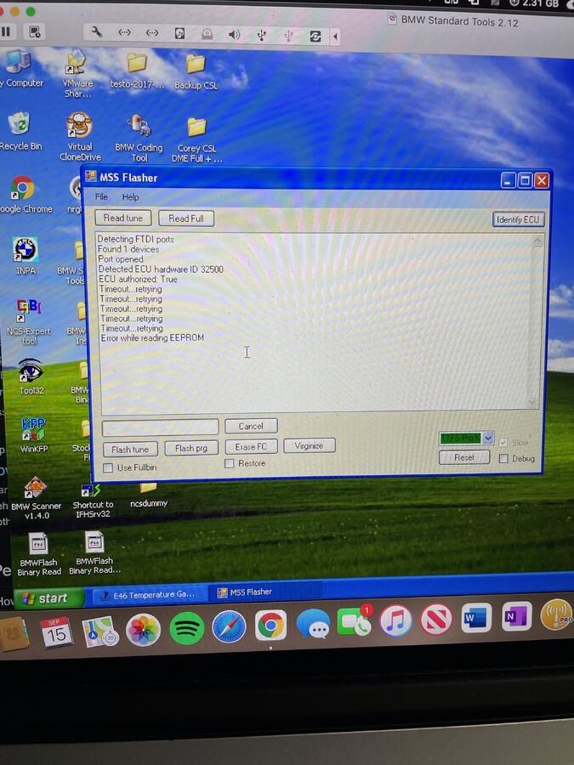Collapse the VM toolbar arrow
Image resolution: width=574 pixels, height=765 pixels.
click(335, 36)
